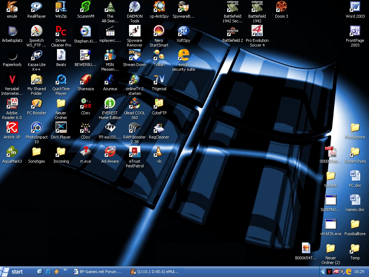Click the AquaMark3 shortcut
The width and height of the screenshot is (369, 277).
tap(12, 154)
